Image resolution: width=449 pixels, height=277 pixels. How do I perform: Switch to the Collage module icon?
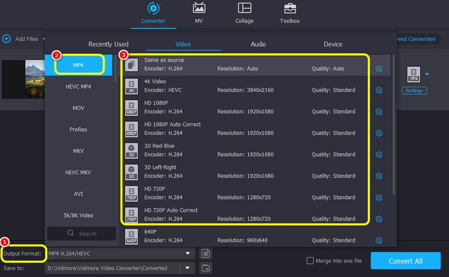(x=244, y=8)
